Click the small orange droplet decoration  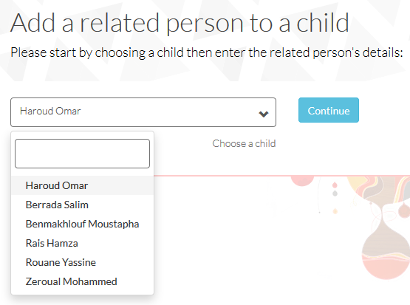tap(335, 211)
